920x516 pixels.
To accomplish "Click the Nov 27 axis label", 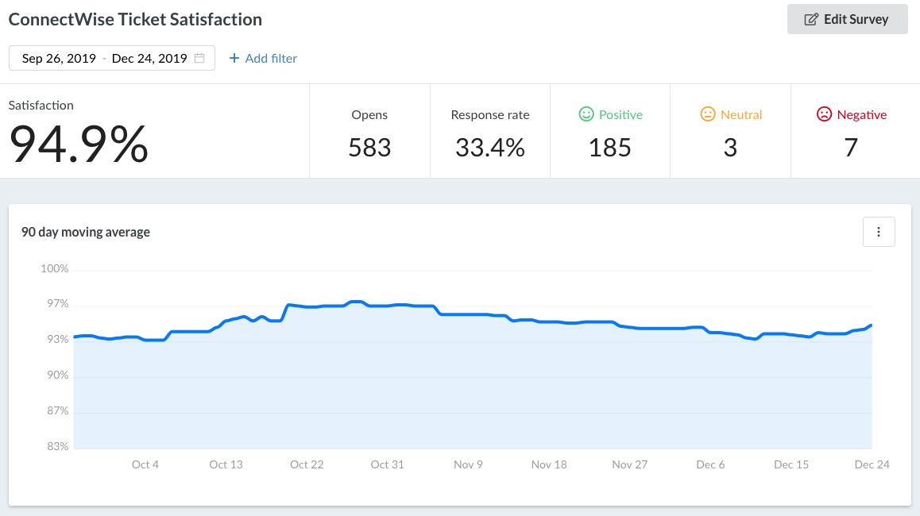I will (629, 464).
